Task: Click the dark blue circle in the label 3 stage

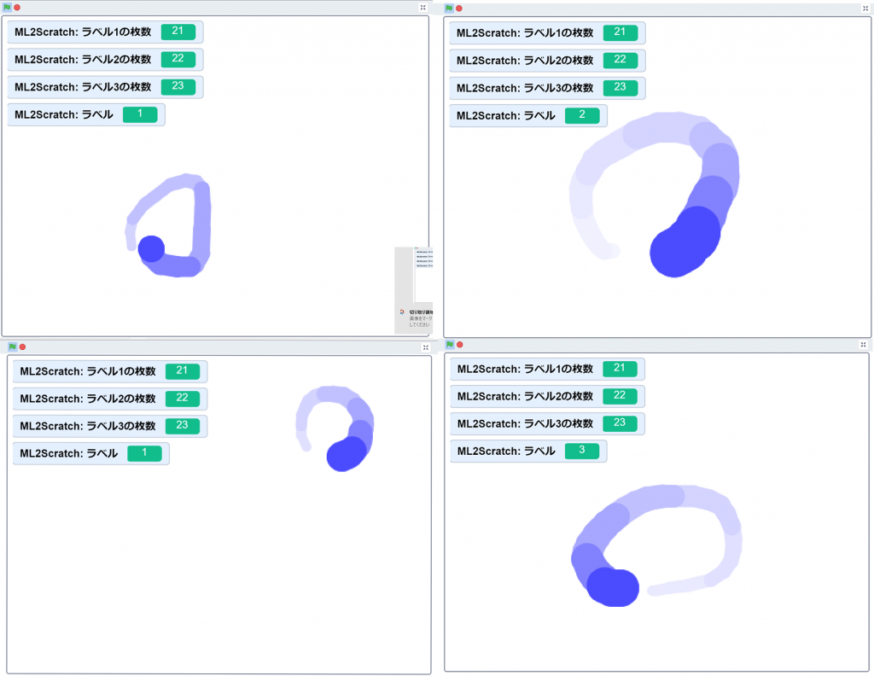Action: click(614, 587)
